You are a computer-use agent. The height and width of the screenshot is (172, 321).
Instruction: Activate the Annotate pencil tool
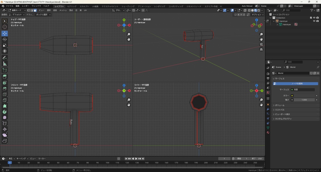click(5, 58)
